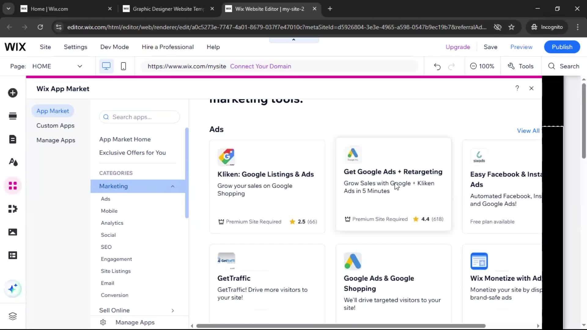Click View All for Ads
The image size is (587, 330).
pos(528,131)
